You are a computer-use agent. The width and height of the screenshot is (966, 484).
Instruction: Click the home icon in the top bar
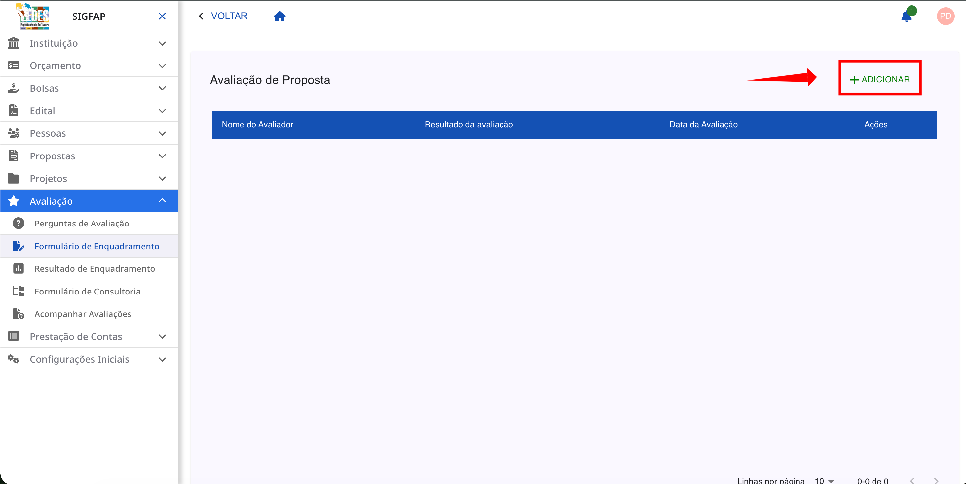(x=280, y=16)
